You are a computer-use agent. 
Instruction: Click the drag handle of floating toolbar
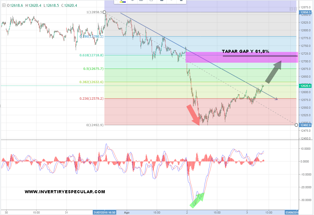point(116,1)
